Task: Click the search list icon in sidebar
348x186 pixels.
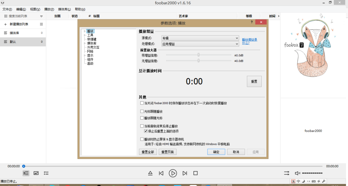Action: (6, 16)
